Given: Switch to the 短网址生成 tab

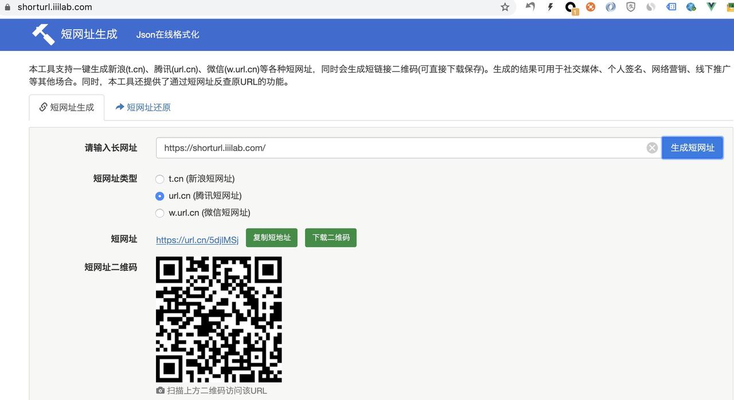Looking at the screenshot, I should [67, 107].
